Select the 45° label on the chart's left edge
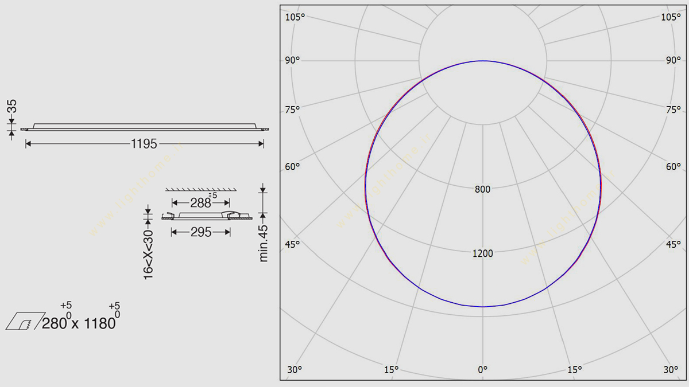Viewport: 689px width, 387px height. [x=293, y=245]
